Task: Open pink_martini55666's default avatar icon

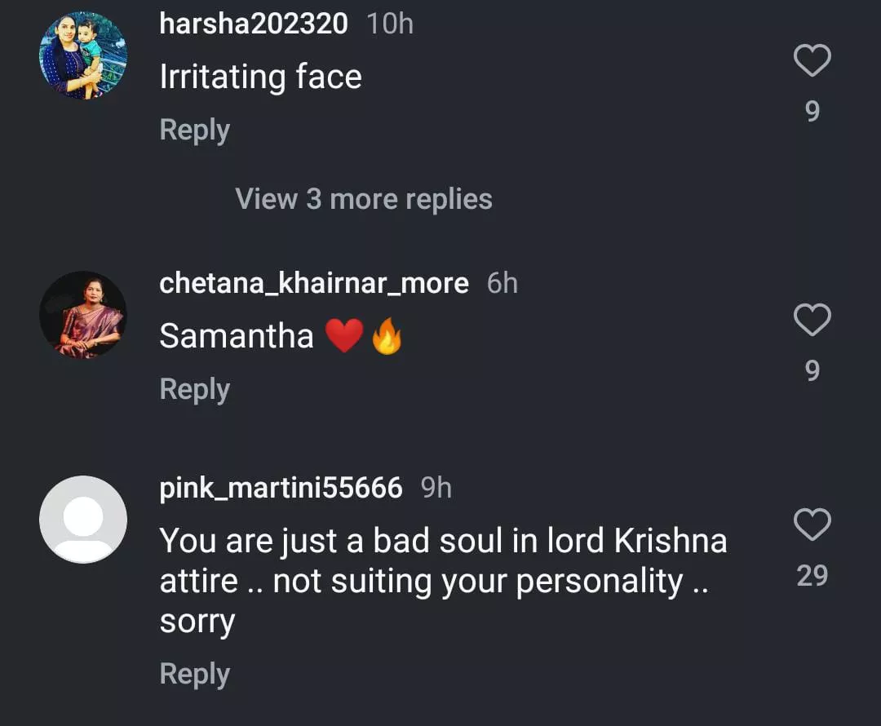Action: (83, 520)
